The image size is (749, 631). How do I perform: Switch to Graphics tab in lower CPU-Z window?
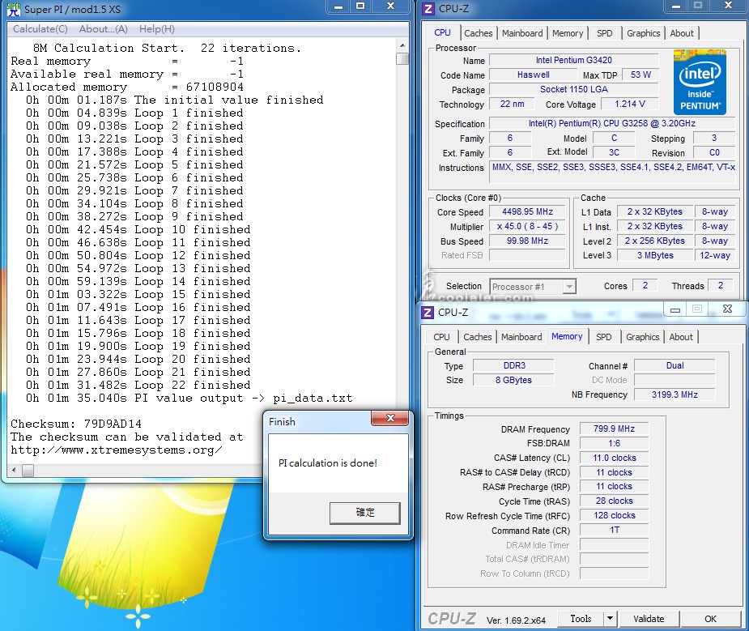click(642, 337)
